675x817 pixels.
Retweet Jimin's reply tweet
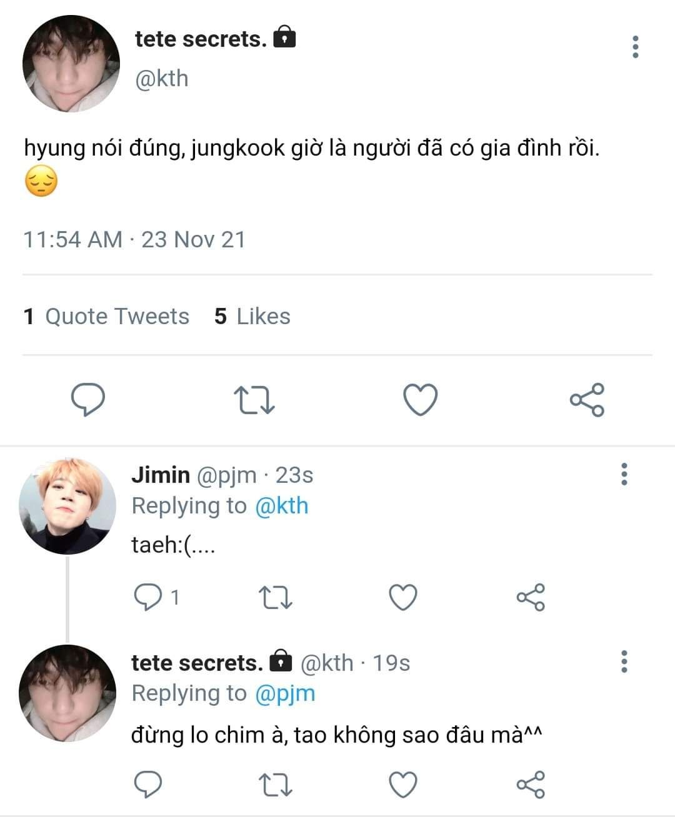276,597
